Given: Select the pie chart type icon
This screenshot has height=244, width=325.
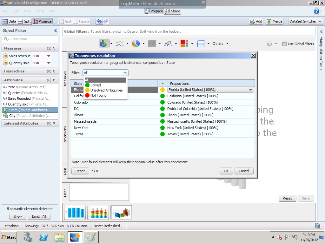Looking at the screenshot, I should click(136, 44).
